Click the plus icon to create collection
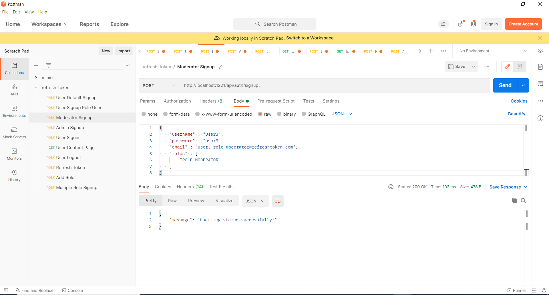The image size is (549, 295). coord(36,65)
